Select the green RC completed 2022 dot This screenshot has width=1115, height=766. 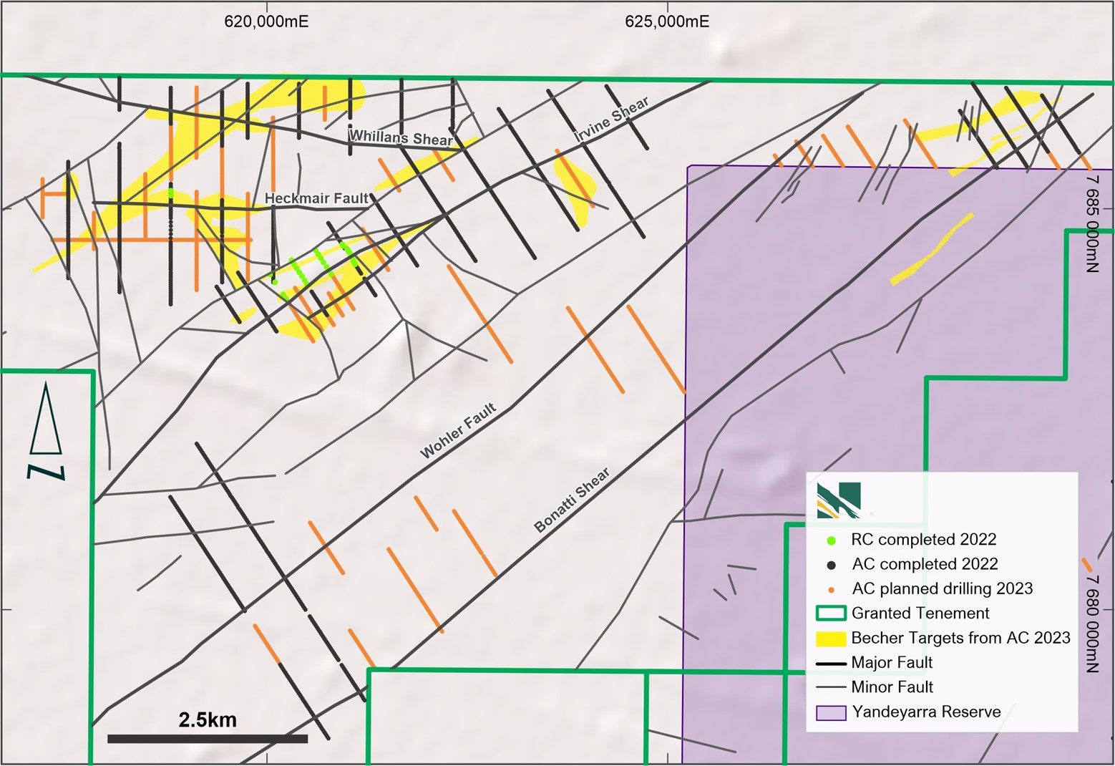click(x=831, y=540)
